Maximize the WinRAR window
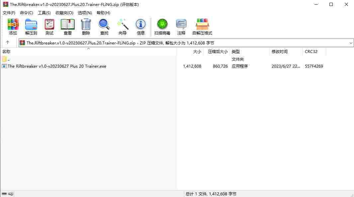 pyautogui.click(x=331, y=4)
